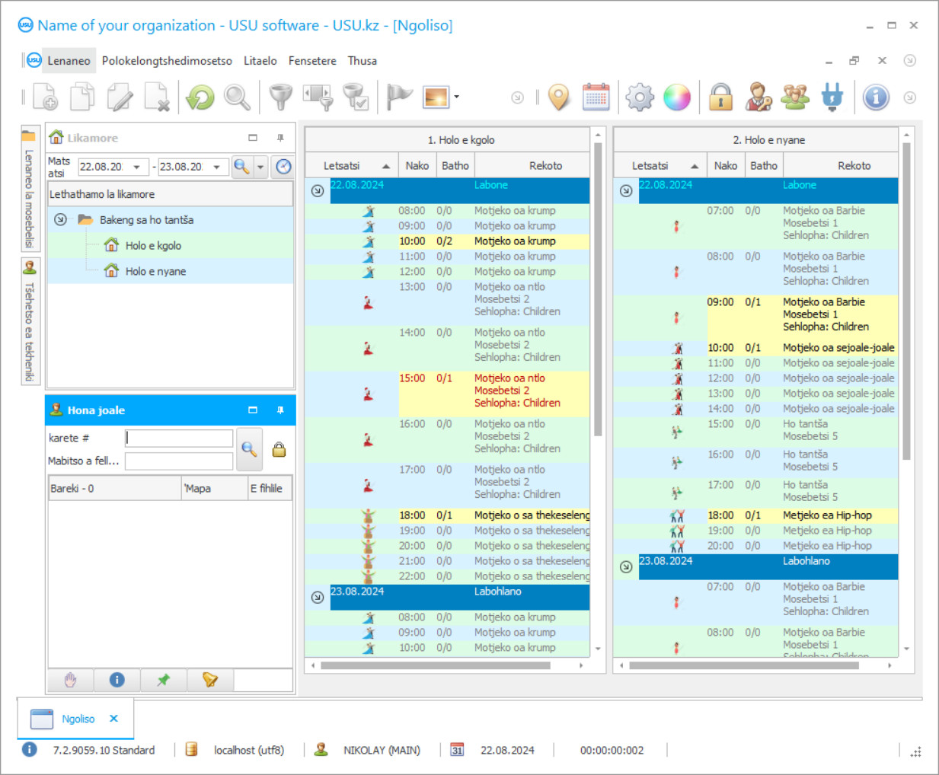Click the funnel filter toolbar icon
This screenshot has height=775, width=939.
280,97
